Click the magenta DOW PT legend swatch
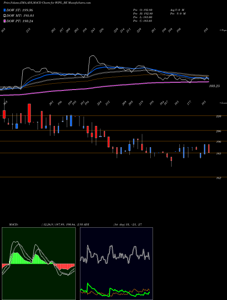 point(5,21)
